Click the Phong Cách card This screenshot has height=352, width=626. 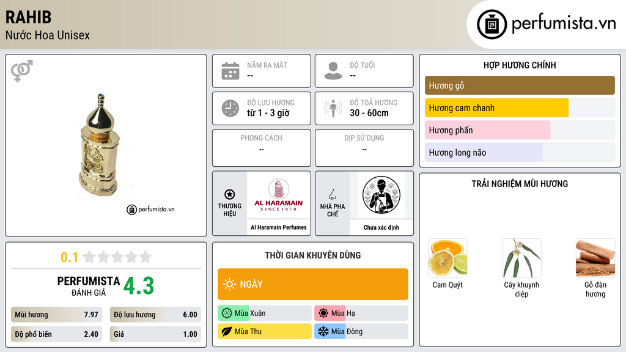262,148
